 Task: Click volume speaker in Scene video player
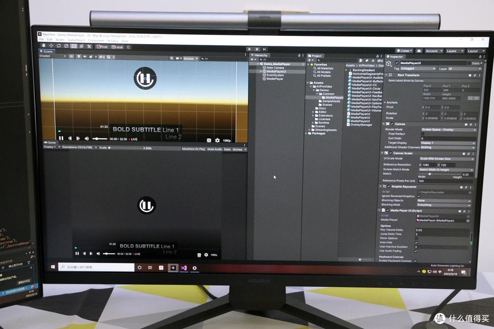[86, 138]
